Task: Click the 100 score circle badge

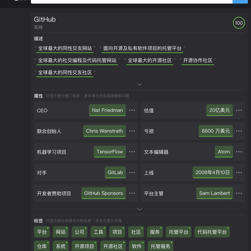Action: (x=239, y=23)
